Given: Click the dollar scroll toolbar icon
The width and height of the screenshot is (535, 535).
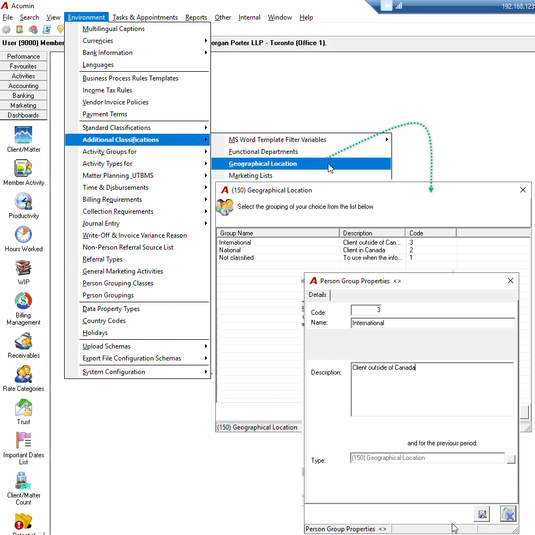Looking at the screenshot, I should click(x=47, y=30).
